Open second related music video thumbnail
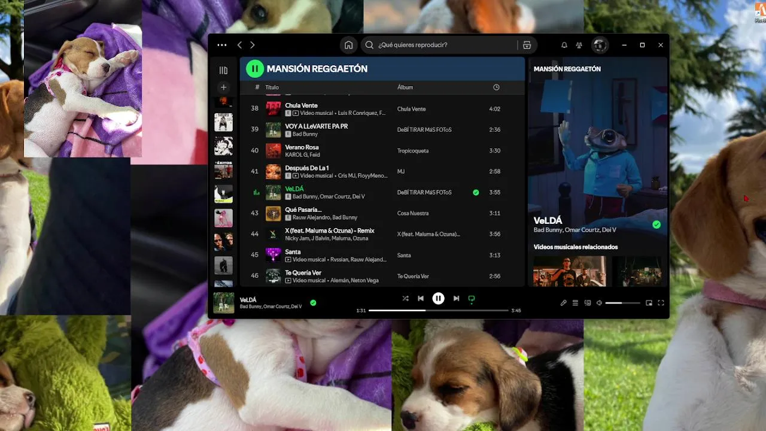The image size is (766, 431). (637, 271)
